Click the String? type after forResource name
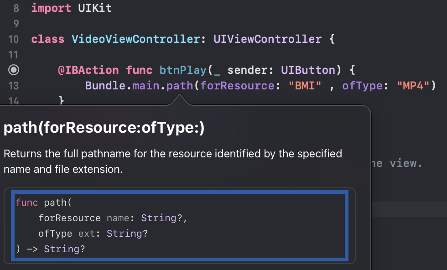The image size is (447, 270). click(x=161, y=218)
